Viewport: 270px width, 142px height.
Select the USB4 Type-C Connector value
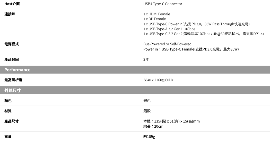pyautogui.click(x=162, y=4)
